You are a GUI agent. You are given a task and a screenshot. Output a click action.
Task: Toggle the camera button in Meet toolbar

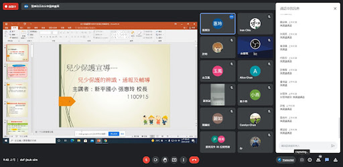155,160
